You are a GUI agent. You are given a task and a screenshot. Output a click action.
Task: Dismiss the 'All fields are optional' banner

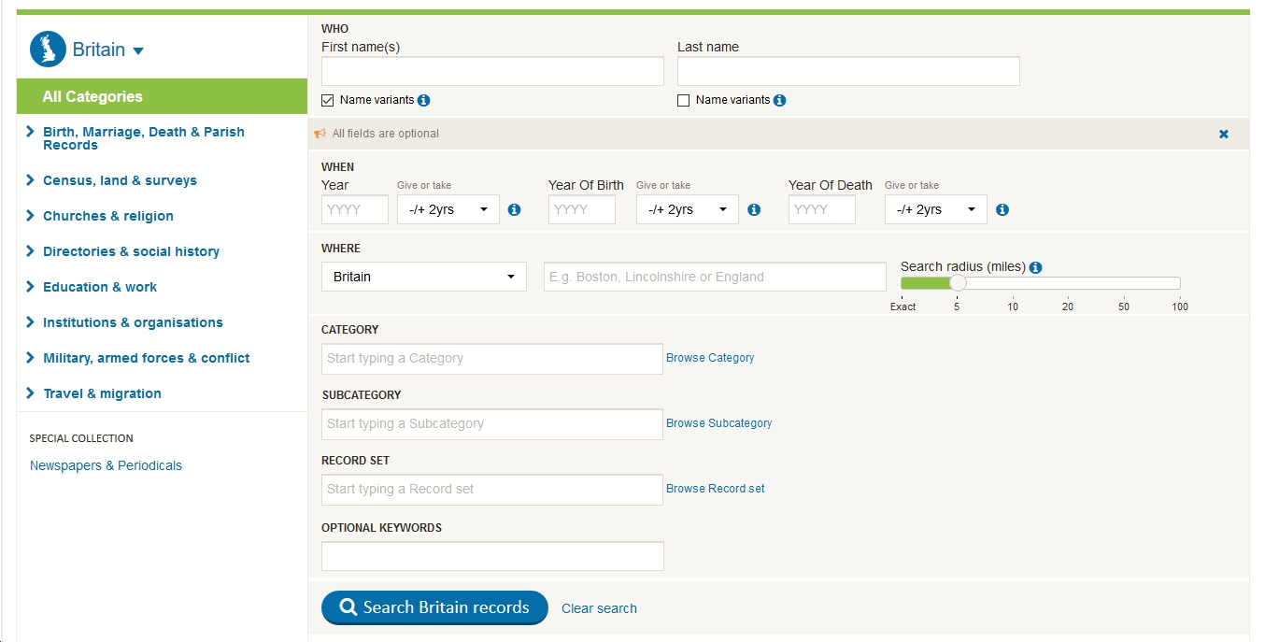point(1224,134)
